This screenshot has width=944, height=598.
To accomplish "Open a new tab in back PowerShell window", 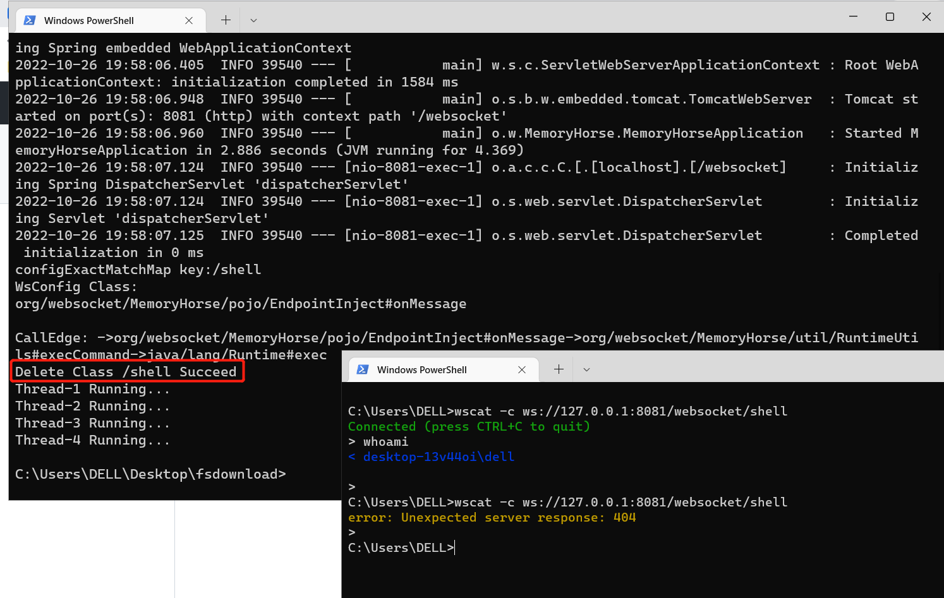I will (226, 20).
